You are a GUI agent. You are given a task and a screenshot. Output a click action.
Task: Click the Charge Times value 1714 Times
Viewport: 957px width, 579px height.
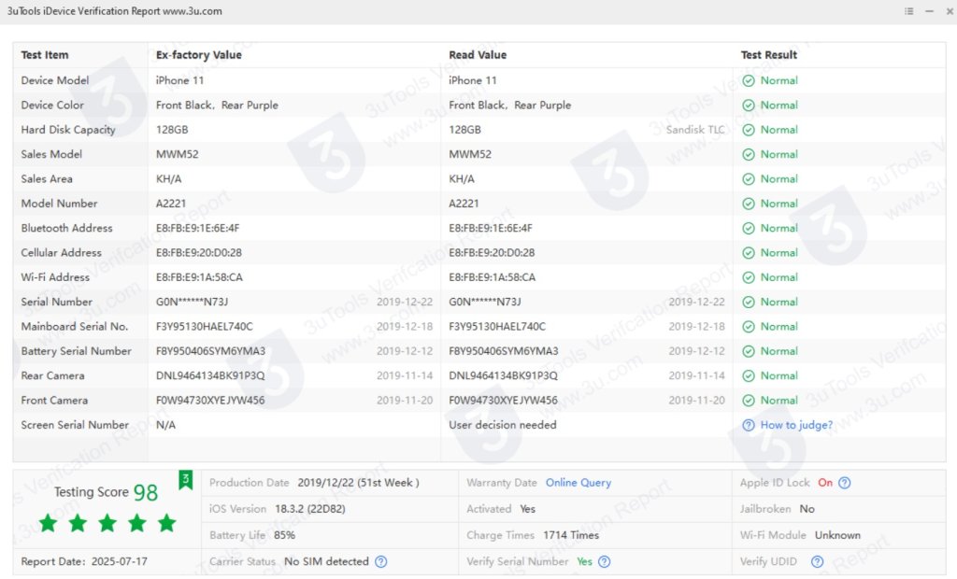coord(571,535)
